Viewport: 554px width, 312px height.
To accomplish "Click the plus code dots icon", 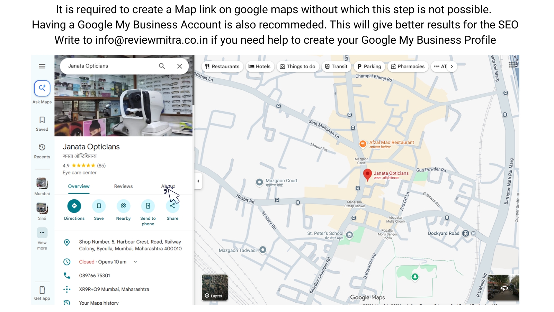I will pos(67,289).
